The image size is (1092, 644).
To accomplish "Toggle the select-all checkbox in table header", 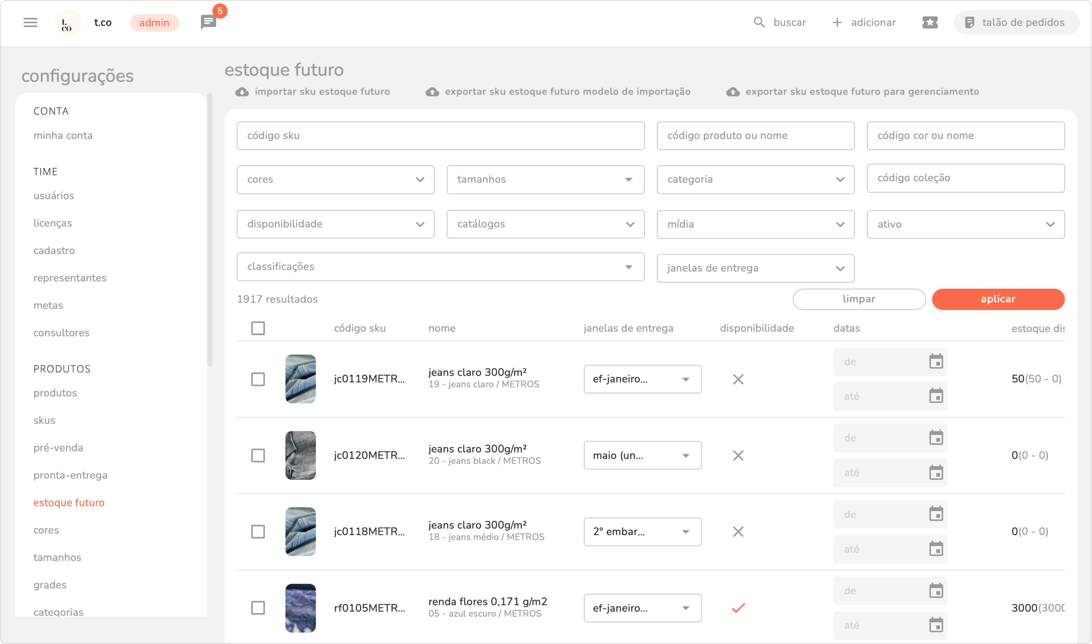I will point(258,328).
